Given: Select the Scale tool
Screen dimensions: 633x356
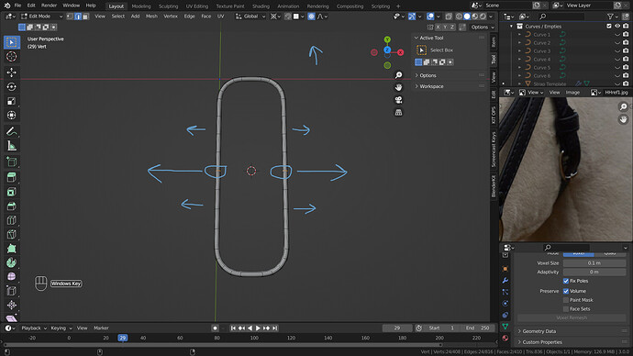Looking at the screenshot, I should pos(11,101).
